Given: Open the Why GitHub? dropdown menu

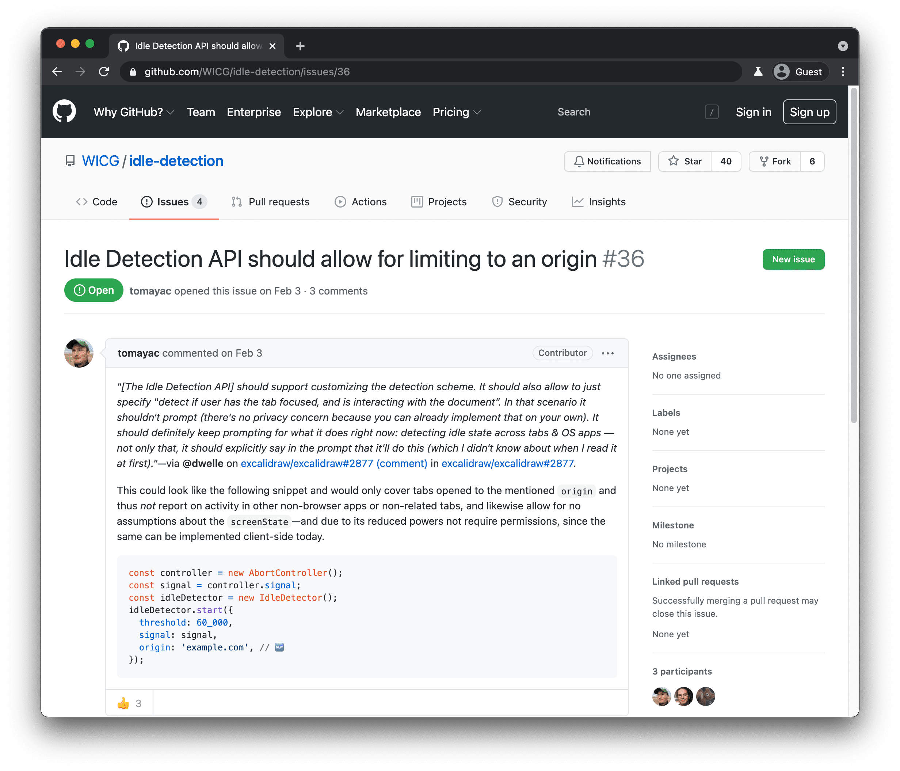Looking at the screenshot, I should click(x=132, y=113).
